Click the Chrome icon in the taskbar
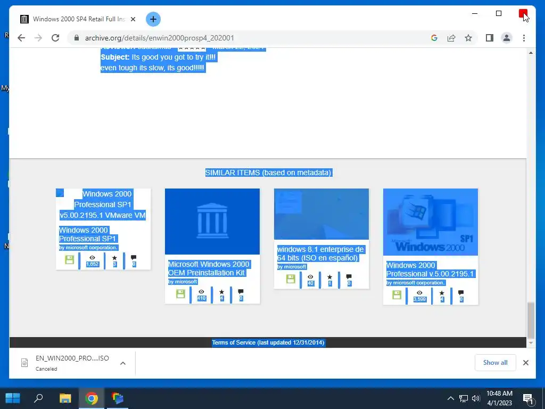This screenshot has width=545, height=409. pyautogui.click(x=92, y=398)
